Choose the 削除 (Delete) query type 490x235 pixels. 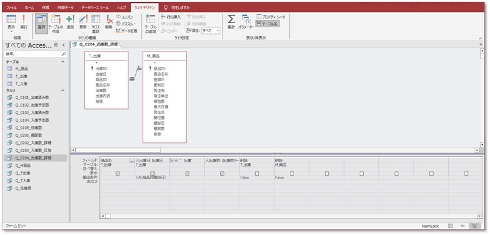coord(109,22)
